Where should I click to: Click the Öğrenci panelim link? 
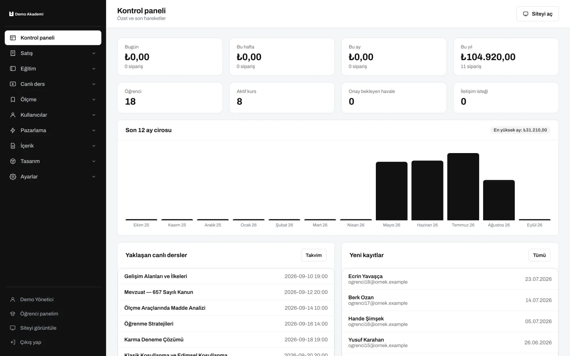tap(53, 314)
